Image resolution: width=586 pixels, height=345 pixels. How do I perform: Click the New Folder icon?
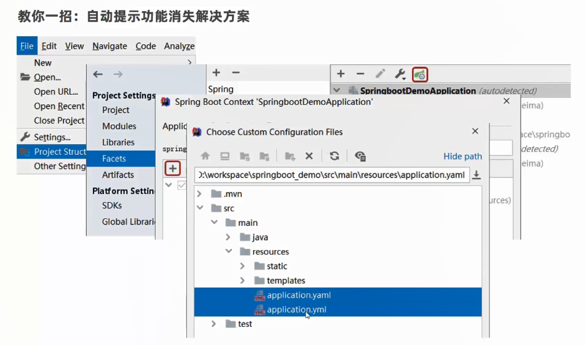pos(290,156)
